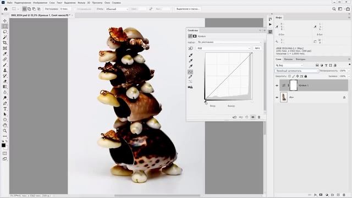Click the Auto (Авто) button in Curves

(x=257, y=48)
